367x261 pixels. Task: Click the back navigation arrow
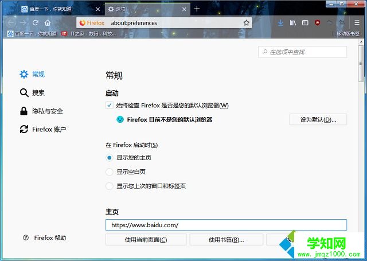coord(10,23)
